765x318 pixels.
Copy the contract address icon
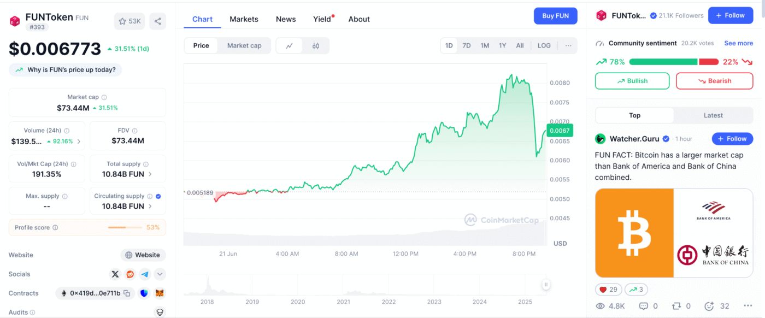point(127,293)
